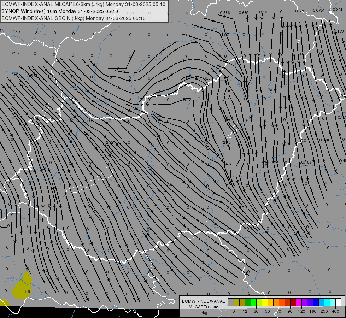
Task: Click the map value 0.689
Action: coord(244,13)
